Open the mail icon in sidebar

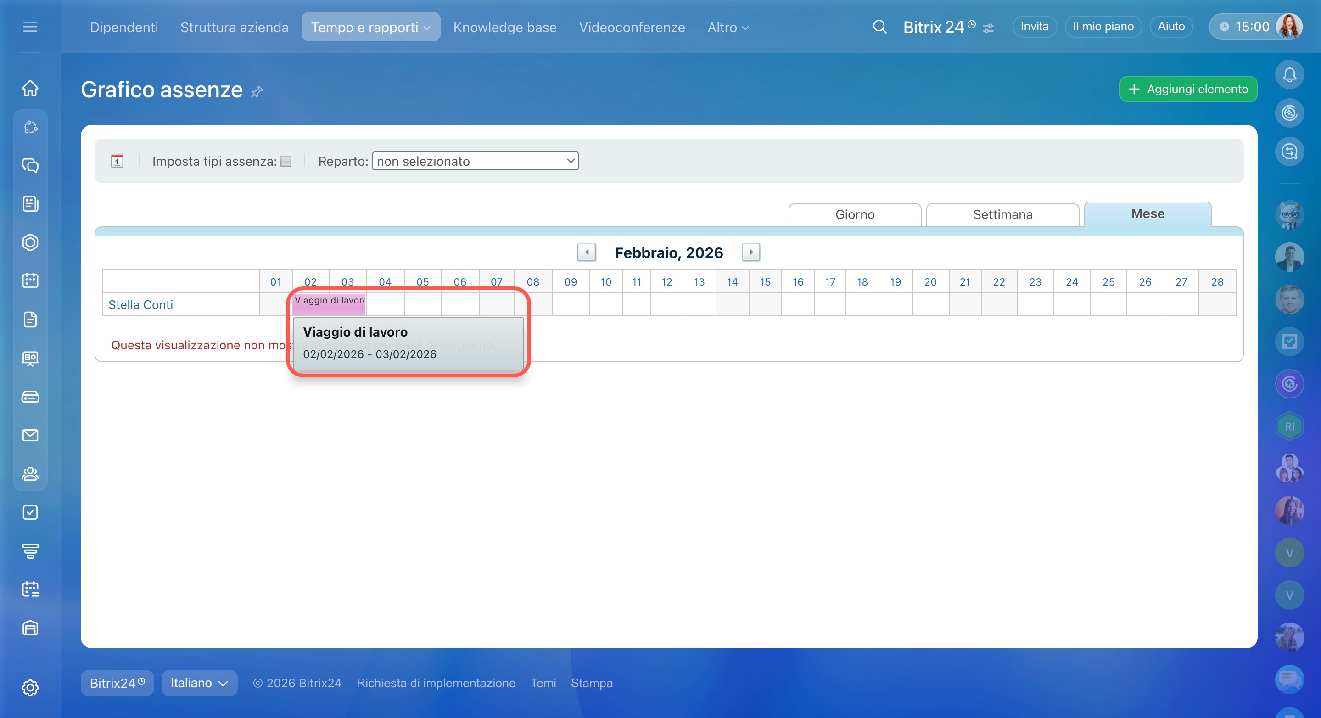coord(30,435)
